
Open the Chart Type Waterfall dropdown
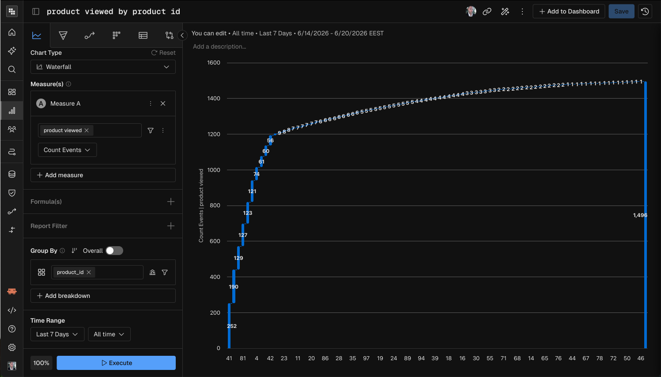tap(103, 67)
